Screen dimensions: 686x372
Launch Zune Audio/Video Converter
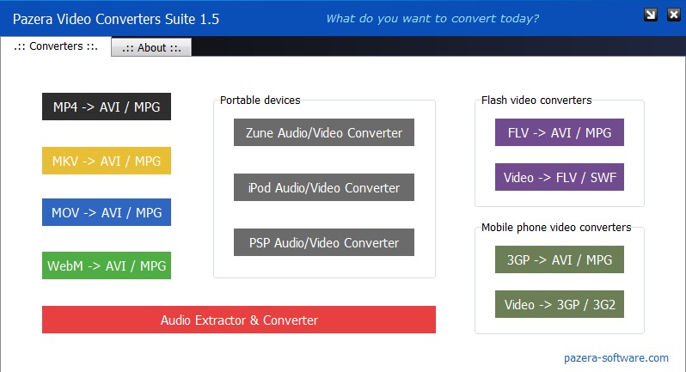tap(324, 133)
